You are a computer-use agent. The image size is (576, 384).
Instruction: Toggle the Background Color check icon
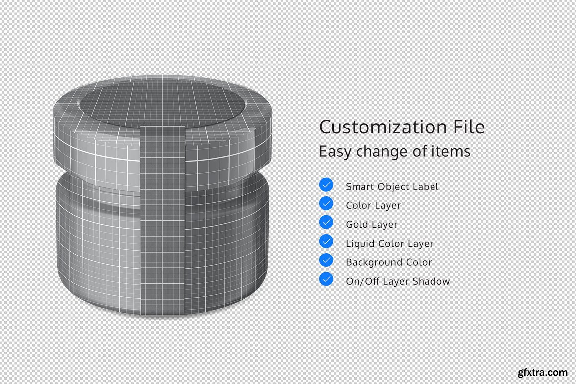point(326,260)
